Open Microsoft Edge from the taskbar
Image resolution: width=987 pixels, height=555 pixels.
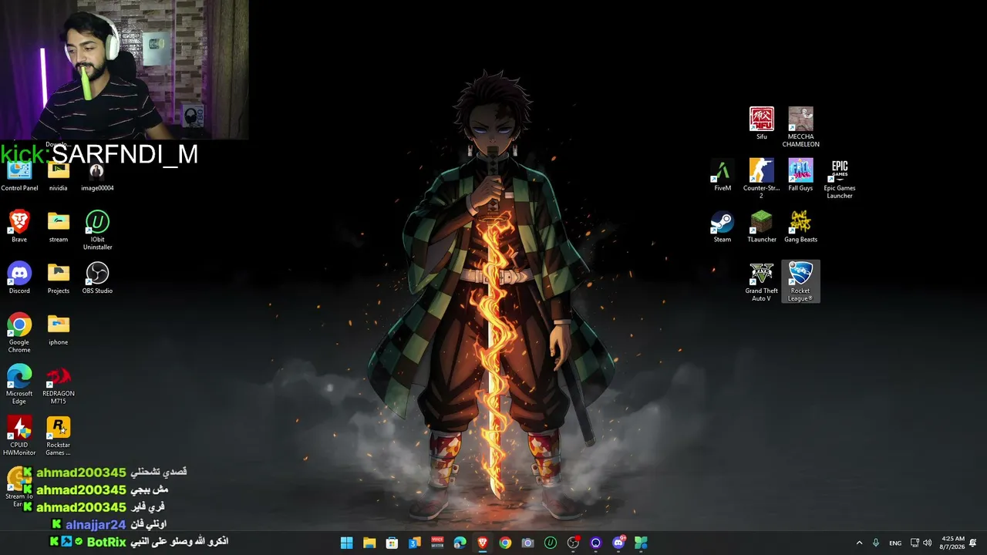pos(460,543)
